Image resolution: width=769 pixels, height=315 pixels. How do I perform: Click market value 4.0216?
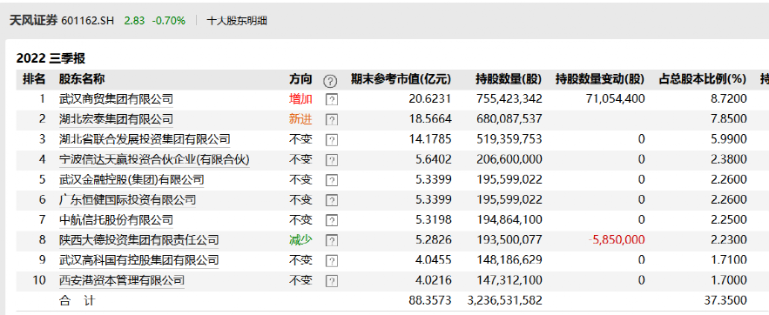433,280
